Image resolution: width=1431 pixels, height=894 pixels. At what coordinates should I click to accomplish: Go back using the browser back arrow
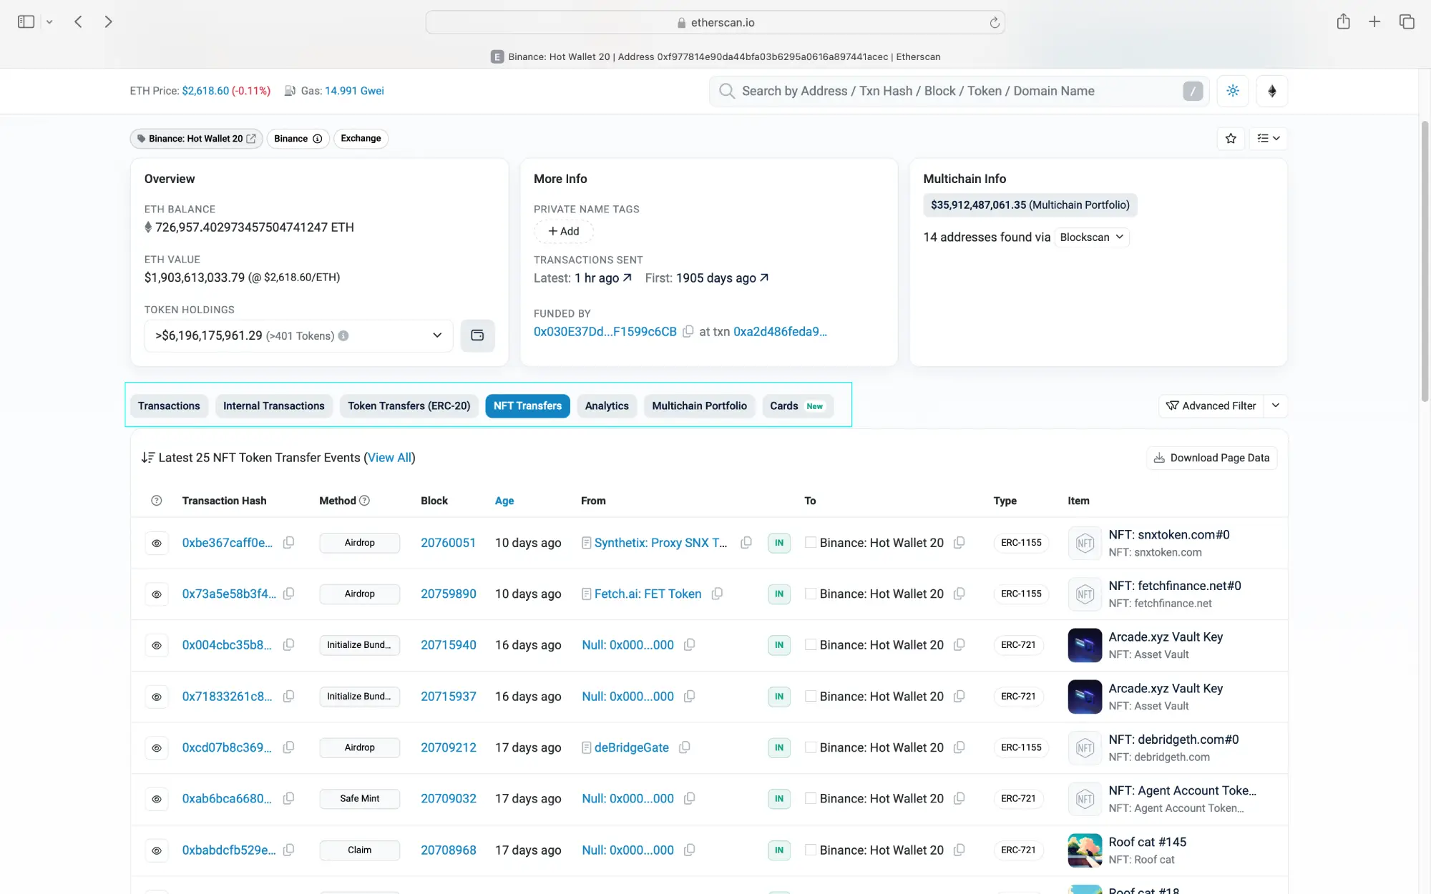(x=78, y=21)
